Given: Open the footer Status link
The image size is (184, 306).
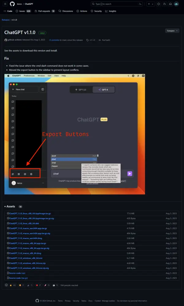Looking at the screenshot, I should [84, 301].
